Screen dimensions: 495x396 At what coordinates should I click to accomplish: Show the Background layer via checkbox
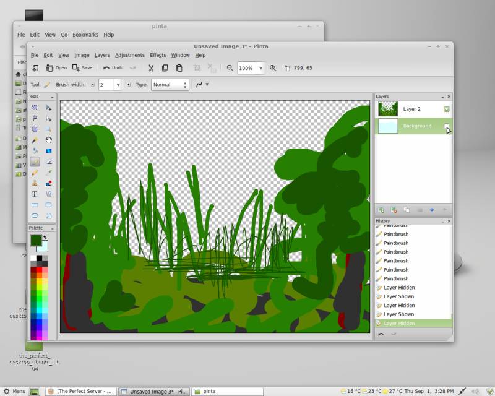(446, 126)
